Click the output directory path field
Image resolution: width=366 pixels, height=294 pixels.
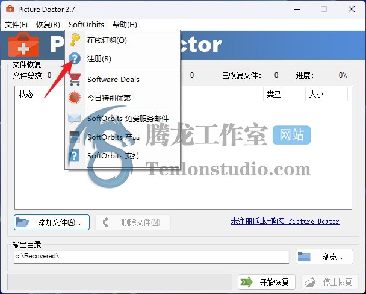pyautogui.click(x=151, y=257)
